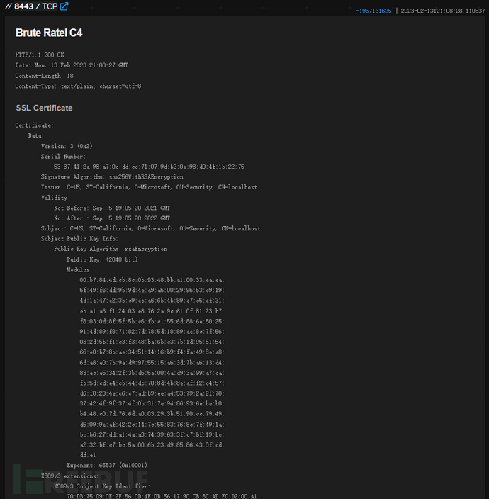Viewport: 489px width, 499px height.
Task: Click the Public Key Algorithm rsaEncryption line
Action: (111, 249)
